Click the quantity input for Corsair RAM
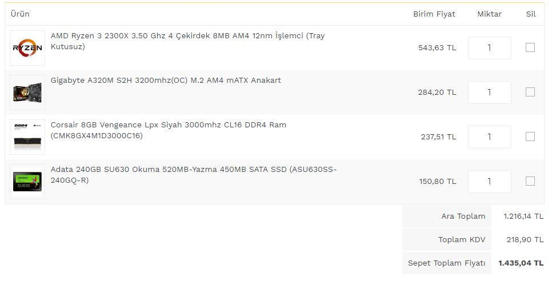Screen dimensions: 556x281 pyautogui.click(x=489, y=137)
